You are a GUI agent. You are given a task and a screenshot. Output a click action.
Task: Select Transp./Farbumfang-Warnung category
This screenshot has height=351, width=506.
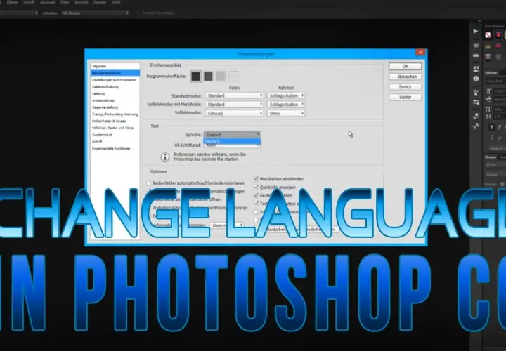tap(115, 114)
